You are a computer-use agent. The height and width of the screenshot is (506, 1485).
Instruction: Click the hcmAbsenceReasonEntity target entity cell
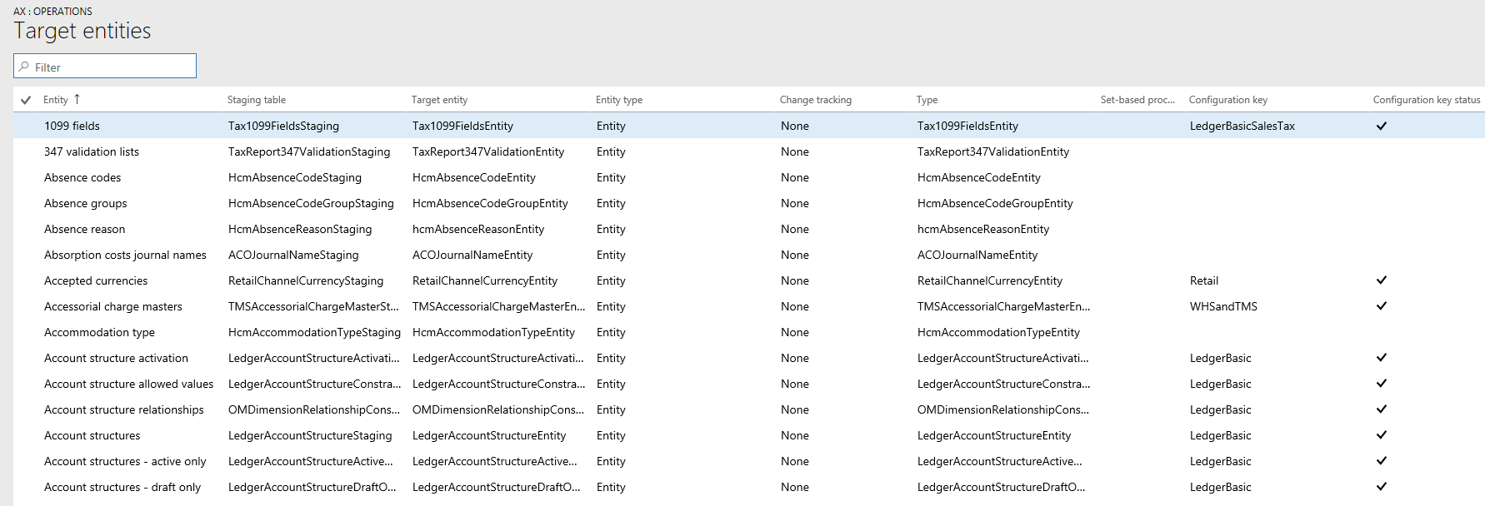478,229
